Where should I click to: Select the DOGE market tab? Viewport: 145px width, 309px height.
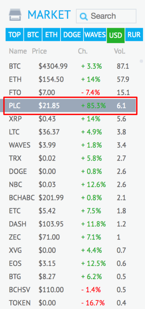72,35
